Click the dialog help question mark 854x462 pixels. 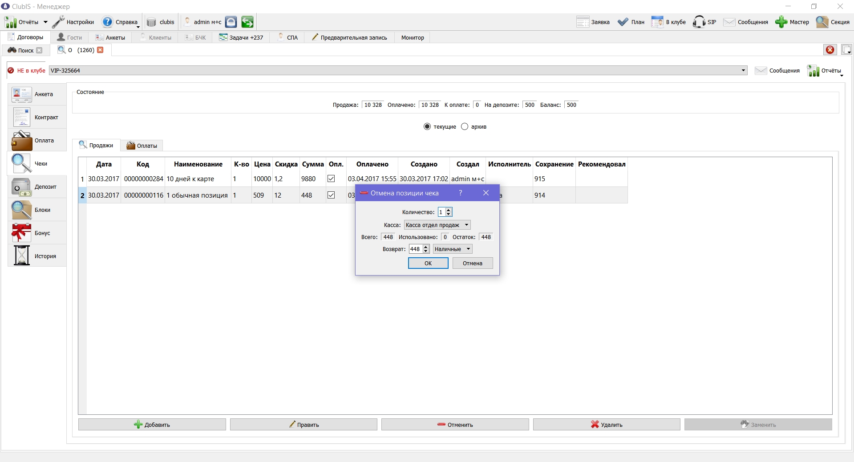(x=461, y=193)
